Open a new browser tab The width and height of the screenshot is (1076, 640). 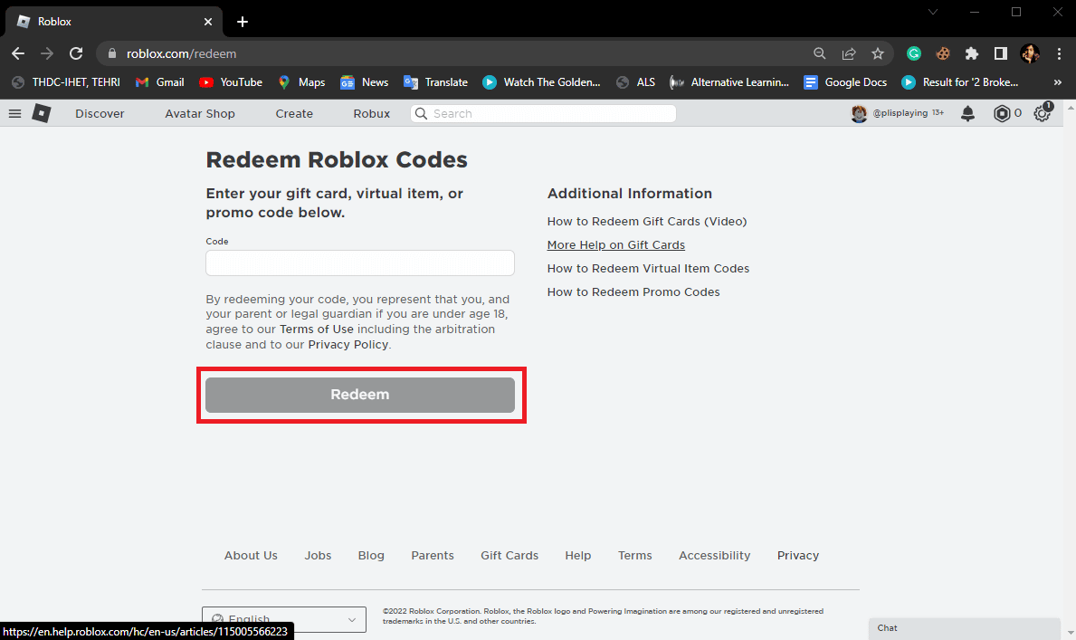point(243,22)
